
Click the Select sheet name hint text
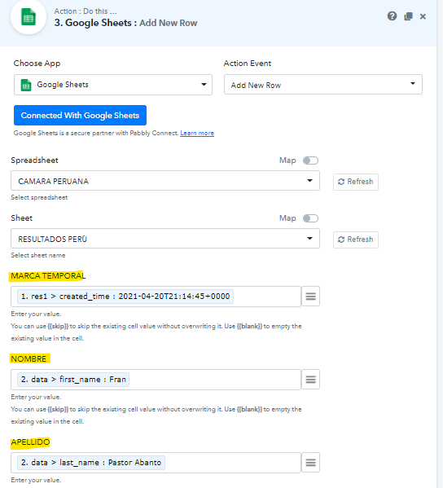[x=38, y=256]
